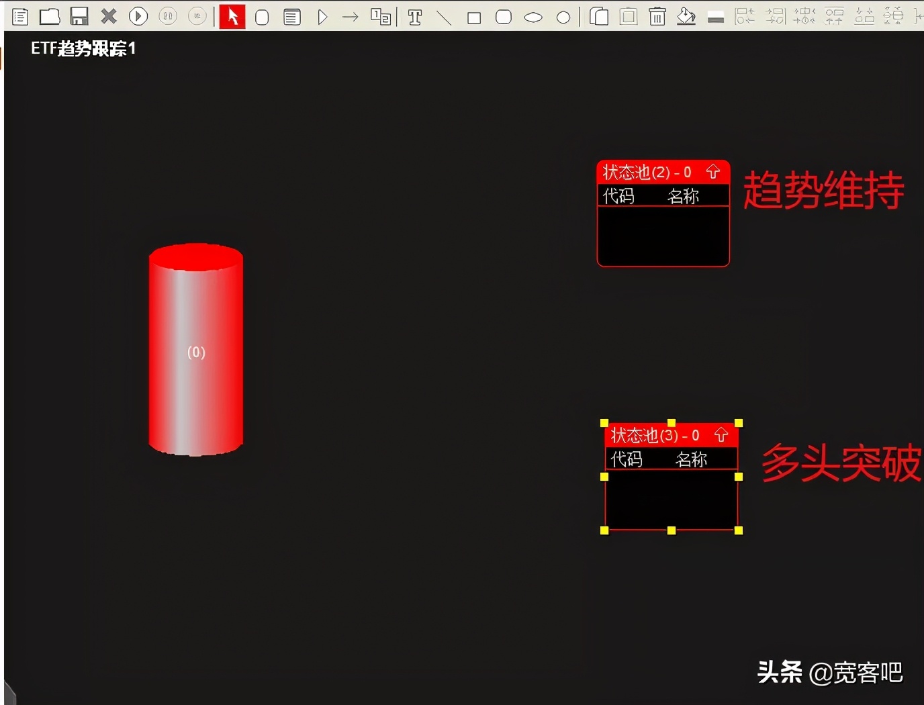Screen dimensions: 924x705
Task: Open a file using the folder icon
Action: 50,17
